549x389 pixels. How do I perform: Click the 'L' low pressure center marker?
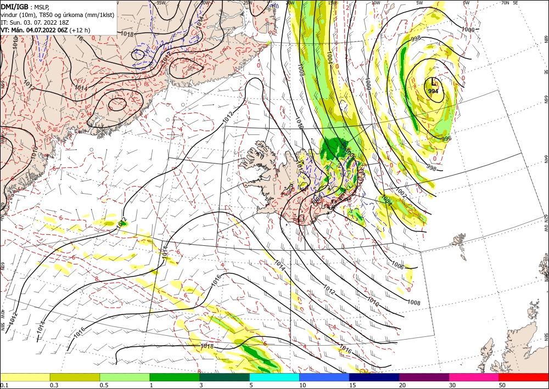434,82
